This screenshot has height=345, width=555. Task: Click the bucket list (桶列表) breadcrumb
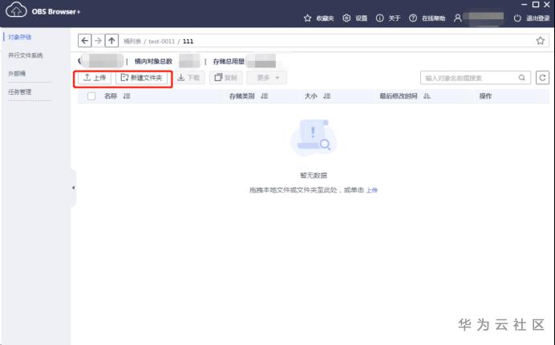132,41
